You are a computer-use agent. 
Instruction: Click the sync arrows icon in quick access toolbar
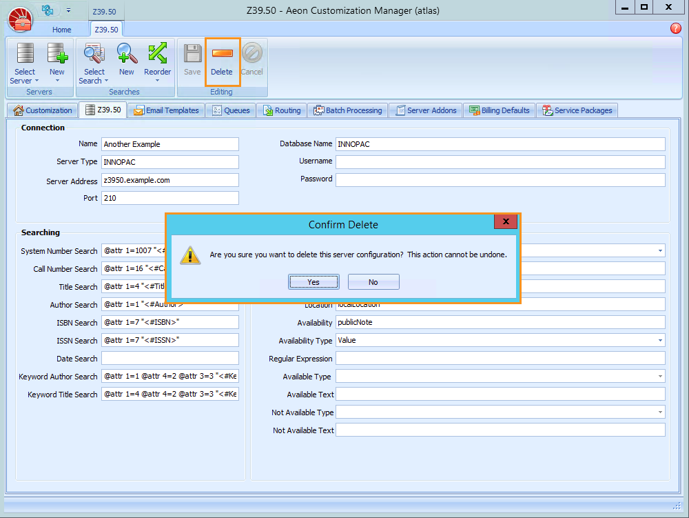click(x=46, y=10)
